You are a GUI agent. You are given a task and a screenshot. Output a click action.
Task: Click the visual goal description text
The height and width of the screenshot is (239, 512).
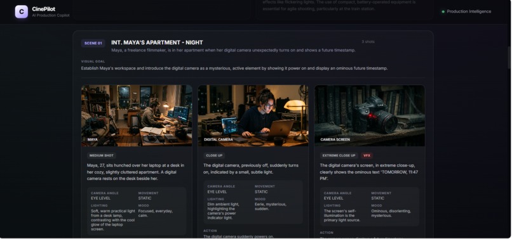(234, 68)
